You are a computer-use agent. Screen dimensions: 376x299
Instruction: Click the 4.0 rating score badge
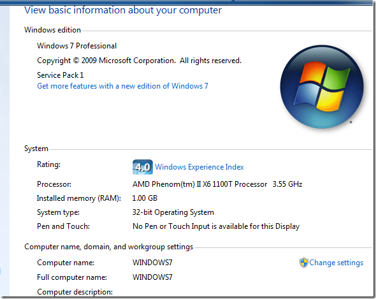pos(143,167)
